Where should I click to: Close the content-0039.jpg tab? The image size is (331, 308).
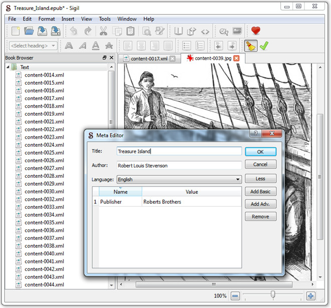coord(236,58)
